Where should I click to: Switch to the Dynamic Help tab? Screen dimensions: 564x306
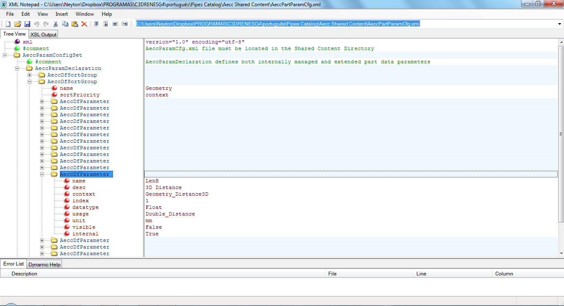[x=44, y=265]
